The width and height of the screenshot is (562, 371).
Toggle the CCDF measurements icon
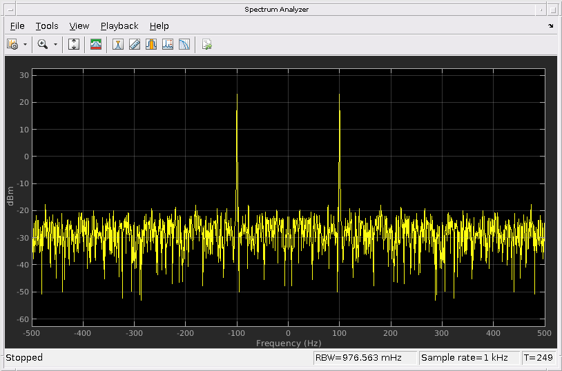[184, 44]
